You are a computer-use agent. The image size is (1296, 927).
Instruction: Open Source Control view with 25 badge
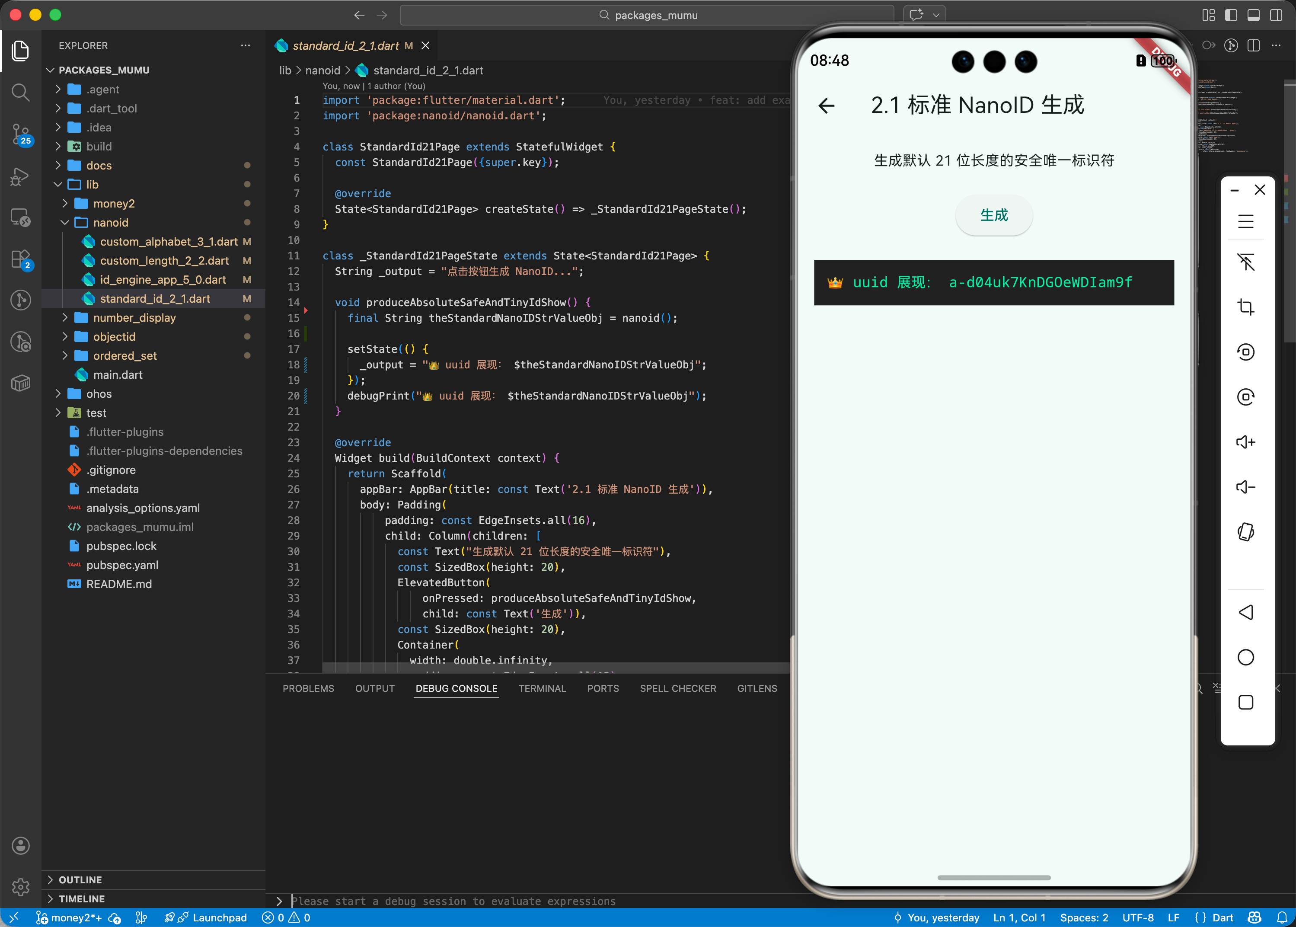[x=21, y=134]
